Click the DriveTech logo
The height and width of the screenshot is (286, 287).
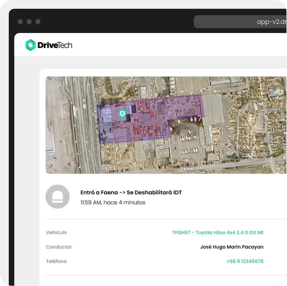click(x=49, y=45)
